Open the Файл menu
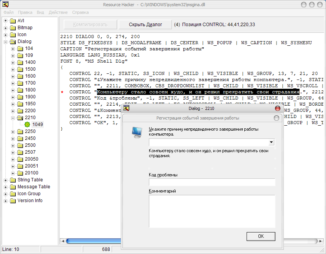Image resolution: width=326 pixels, height=254 pixels. (x=8, y=12)
